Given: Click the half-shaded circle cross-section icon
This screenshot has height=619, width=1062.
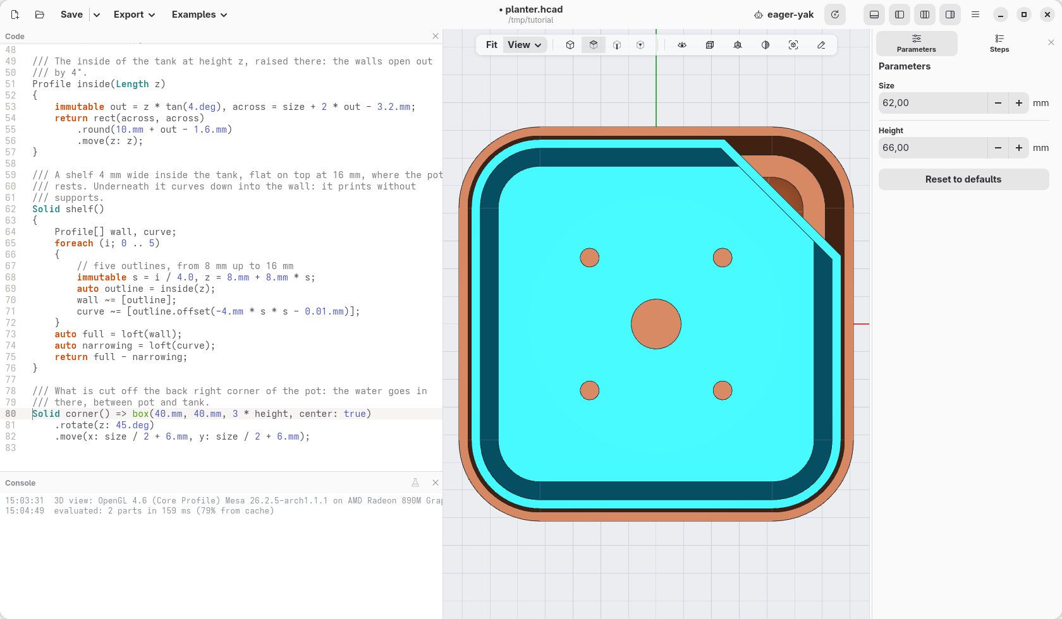Looking at the screenshot, I should click(766, 45).
